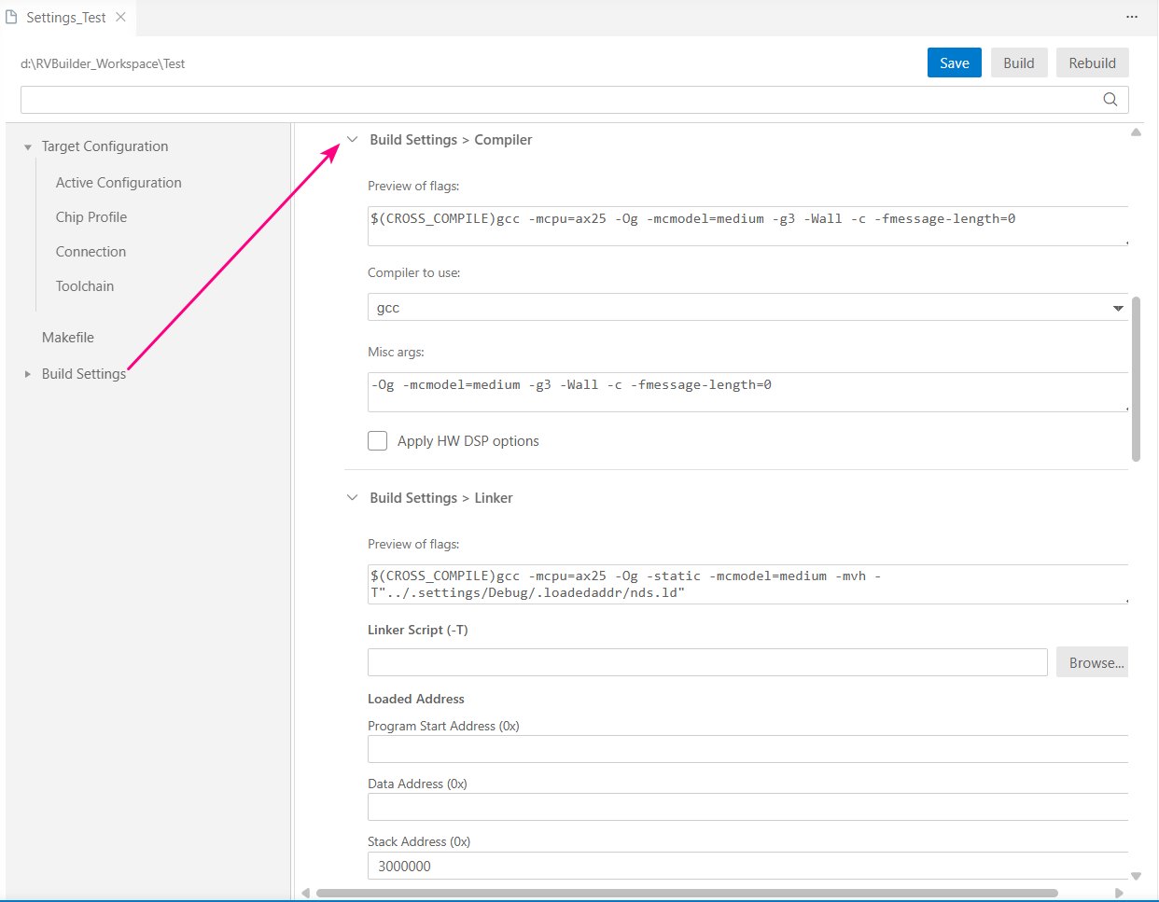Enable Apply HW DSP options checkbox
This screenshot has height=902, width=1159.
[377, 441]
